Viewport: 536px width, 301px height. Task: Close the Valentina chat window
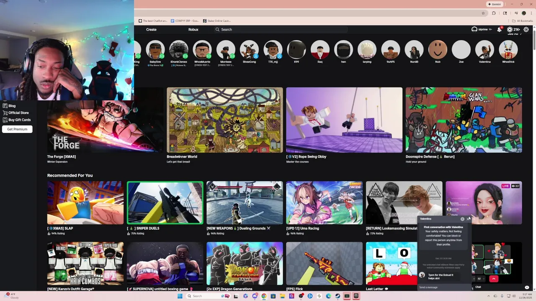click(468, 219)
